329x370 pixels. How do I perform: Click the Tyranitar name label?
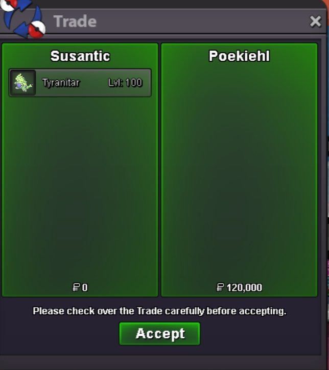coord(61,83)
